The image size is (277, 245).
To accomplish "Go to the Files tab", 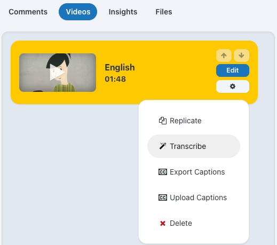I will [164, 12].
